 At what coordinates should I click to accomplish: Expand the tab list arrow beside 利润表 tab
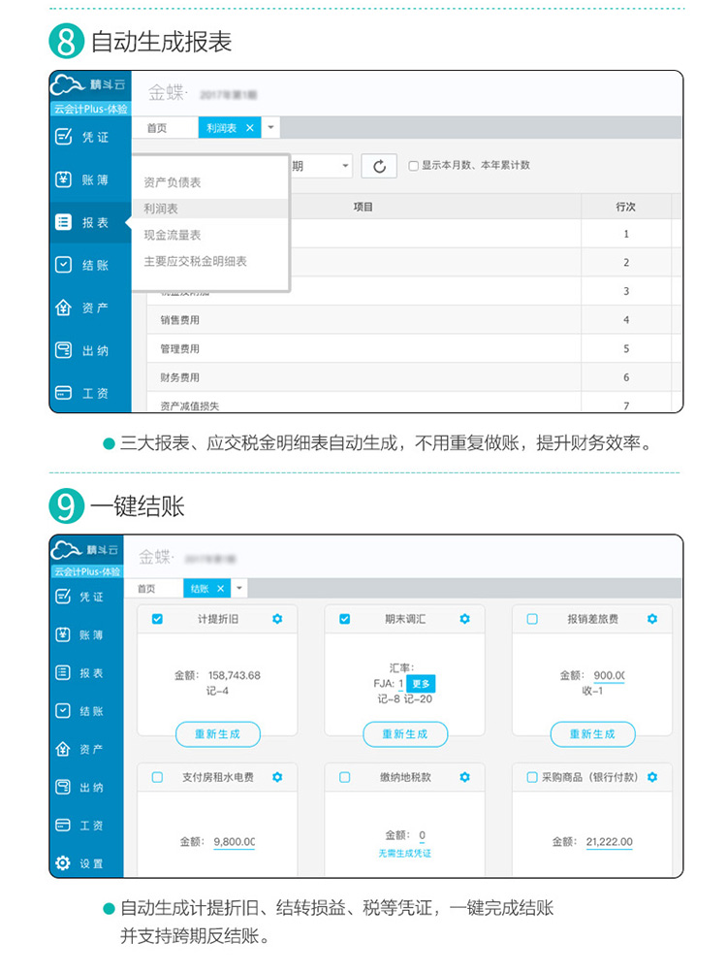point(271,128)
